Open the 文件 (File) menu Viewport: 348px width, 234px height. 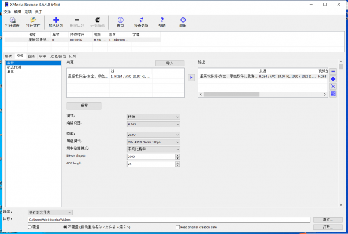(x=8, y=12)
